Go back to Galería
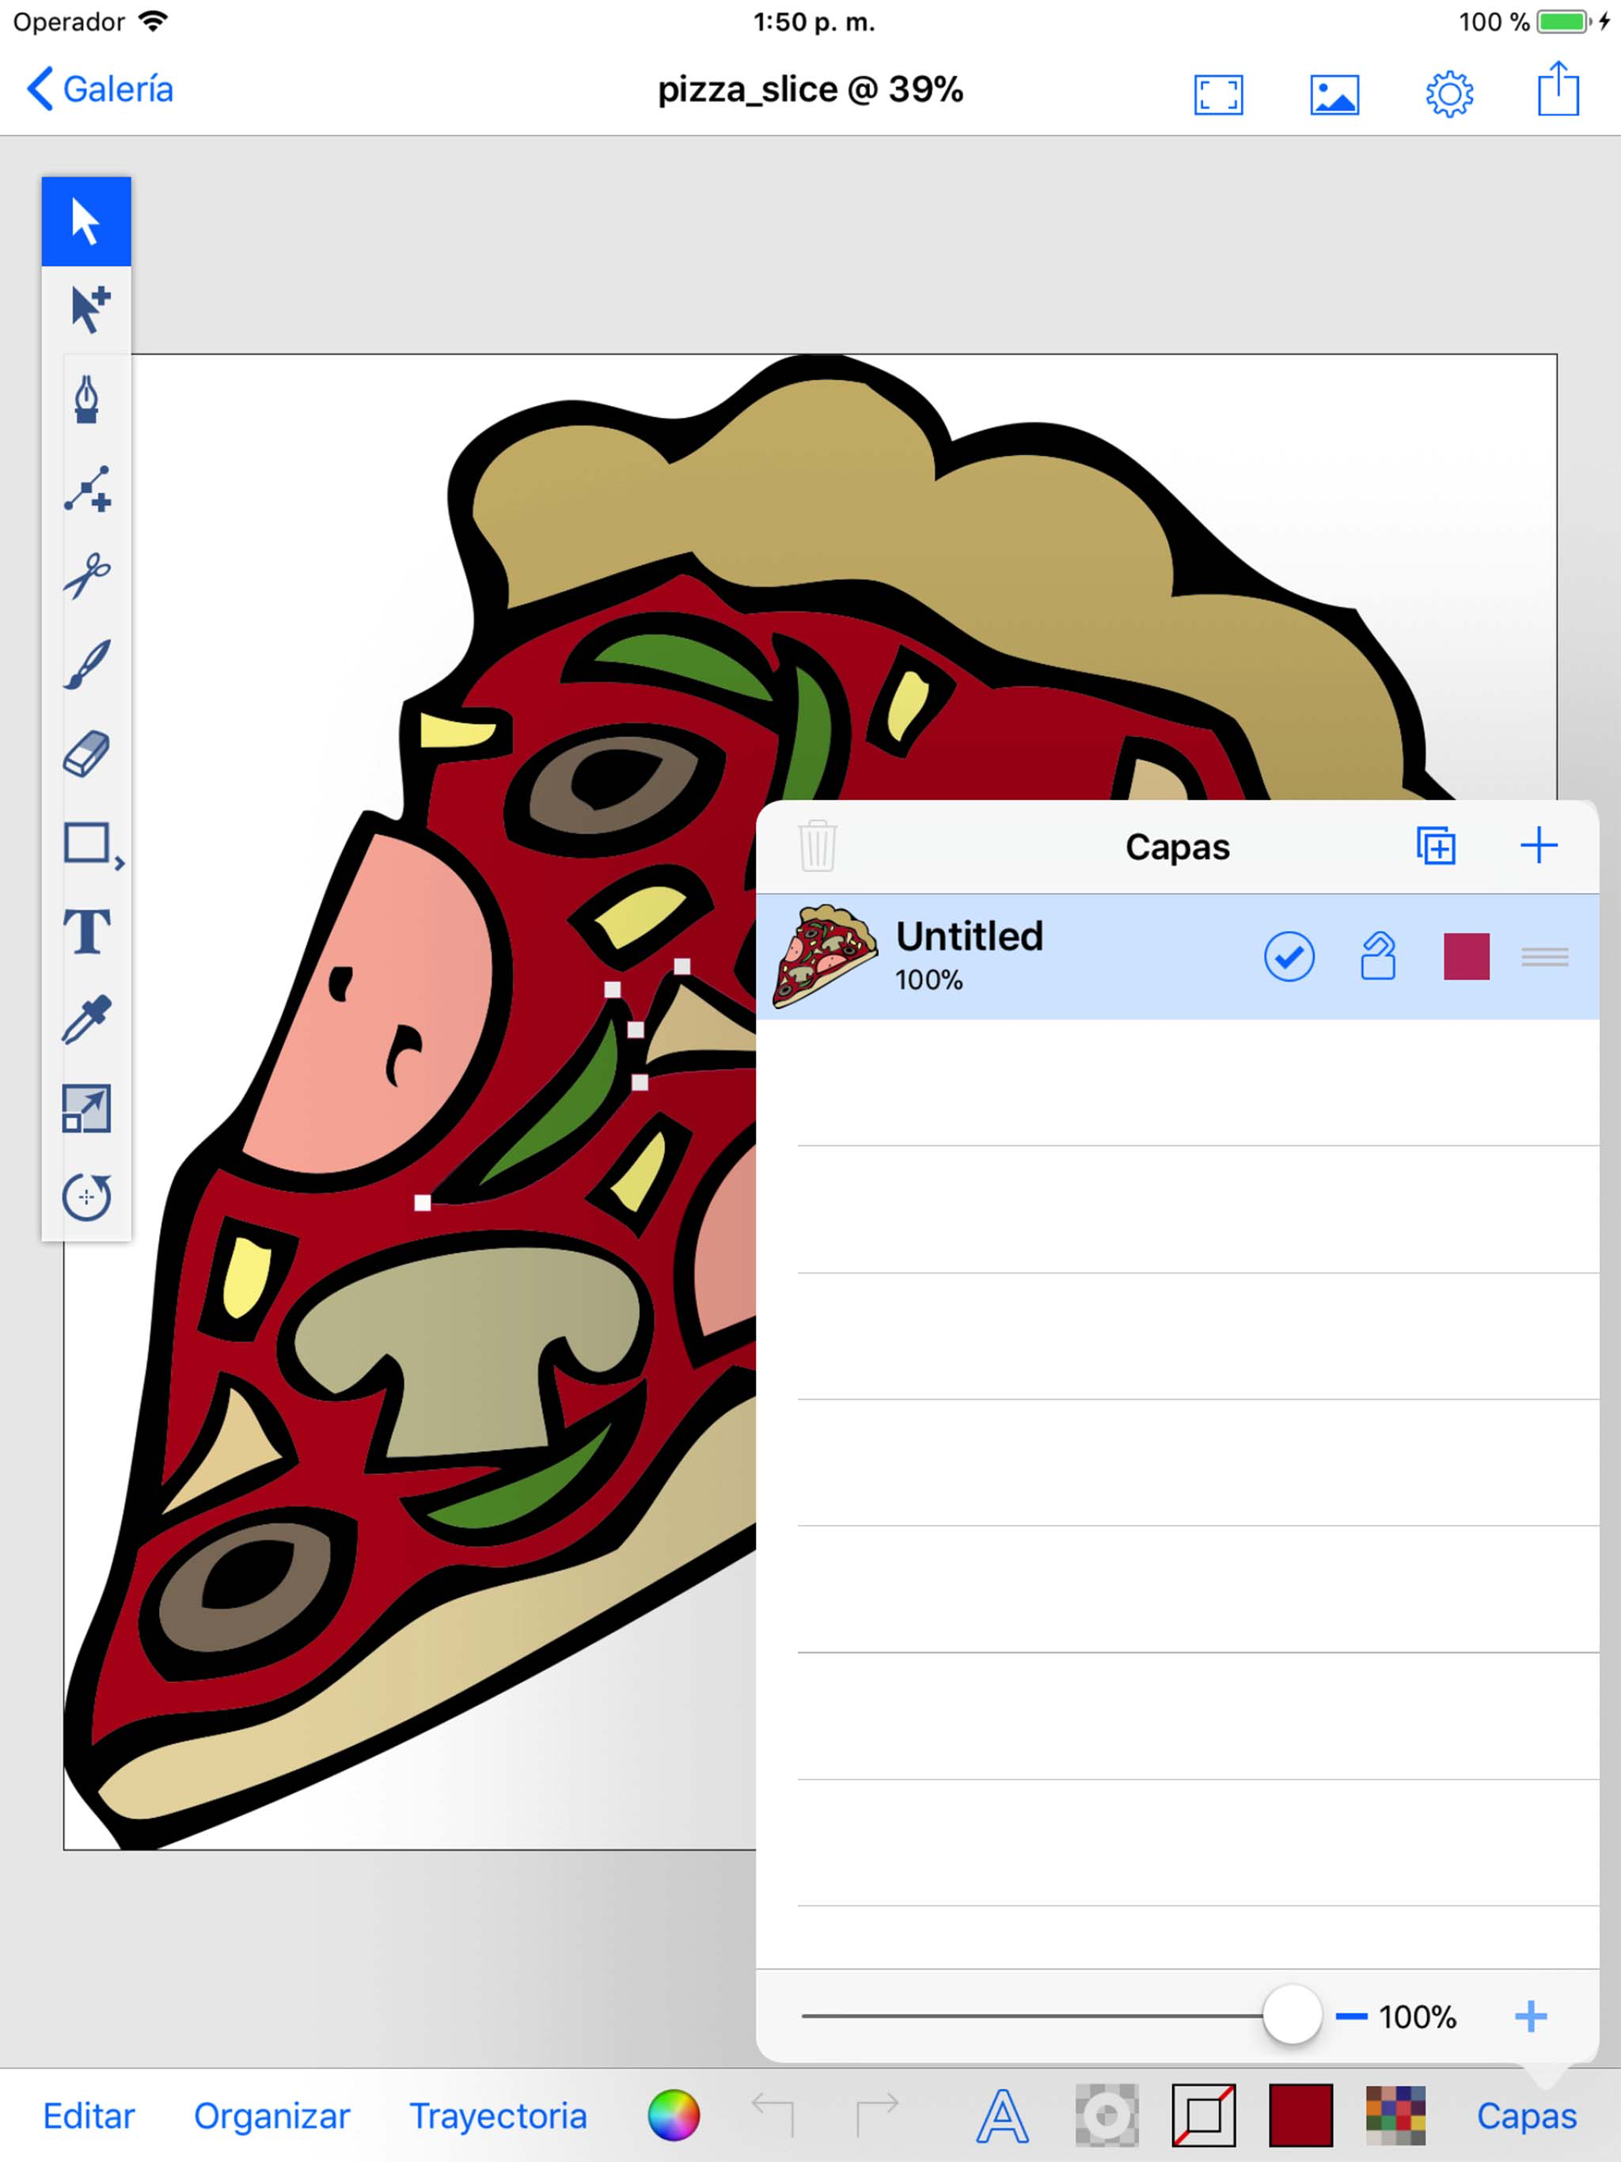Image resolution: width=1621 pixels, height=2162 pixels. [x=99, y=89]
